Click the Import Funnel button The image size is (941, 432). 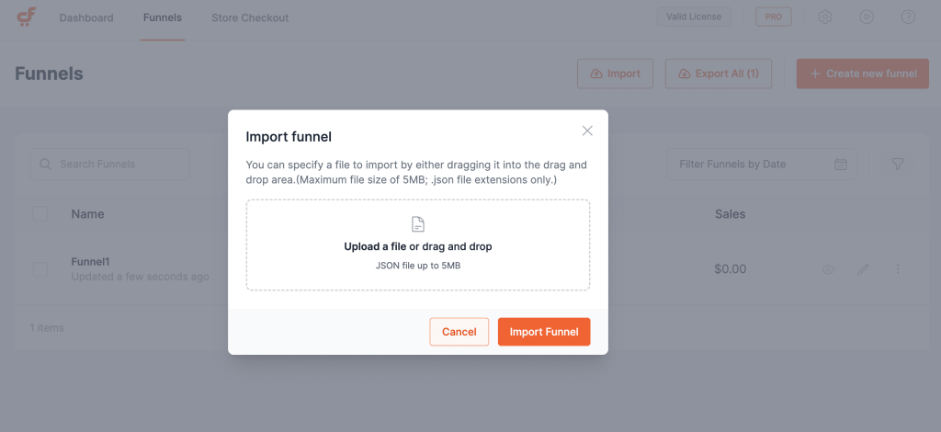544,332
